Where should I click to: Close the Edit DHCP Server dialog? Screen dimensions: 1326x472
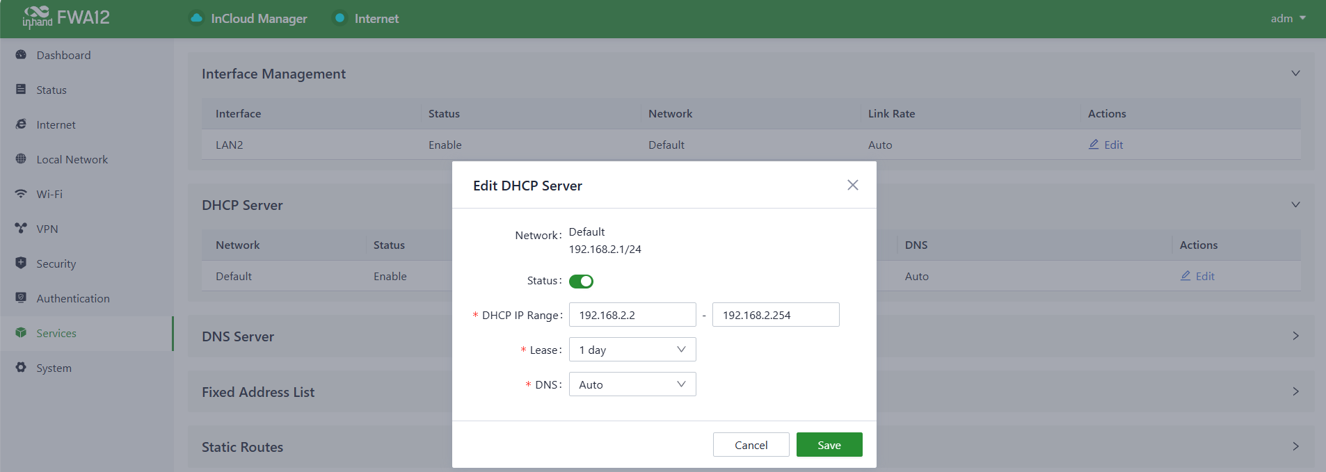point(852,185)
